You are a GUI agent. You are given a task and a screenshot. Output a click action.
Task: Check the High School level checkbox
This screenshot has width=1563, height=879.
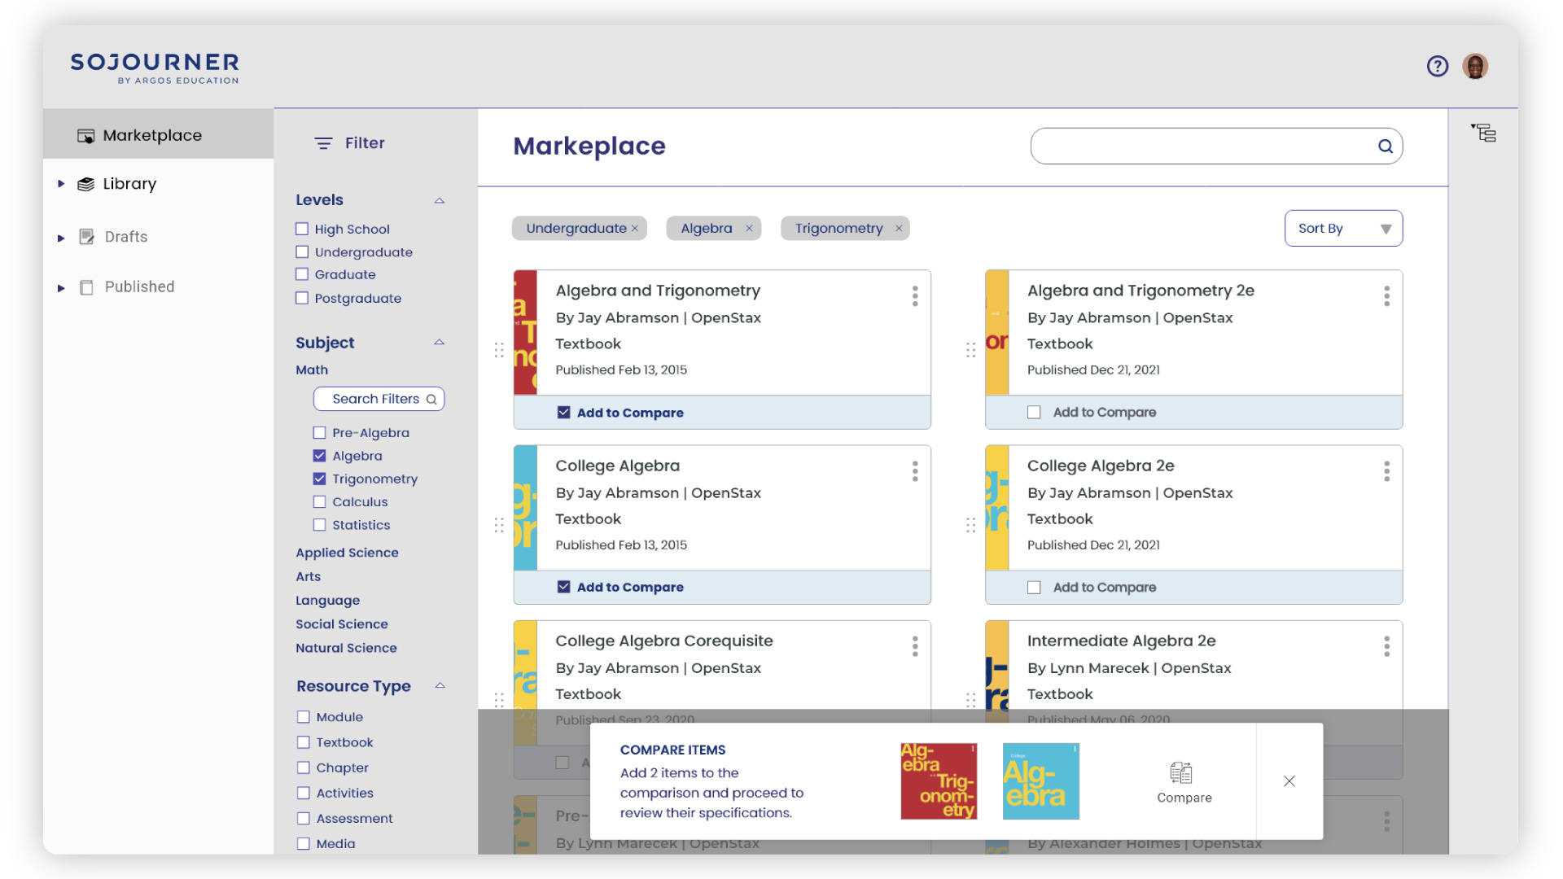pos(302,230)
